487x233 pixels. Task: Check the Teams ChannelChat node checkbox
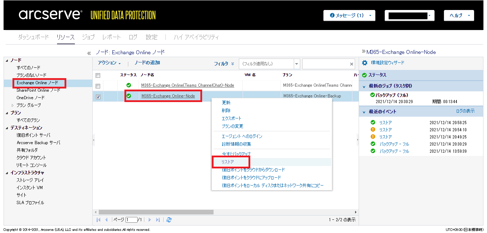click(x=98, y=86)
